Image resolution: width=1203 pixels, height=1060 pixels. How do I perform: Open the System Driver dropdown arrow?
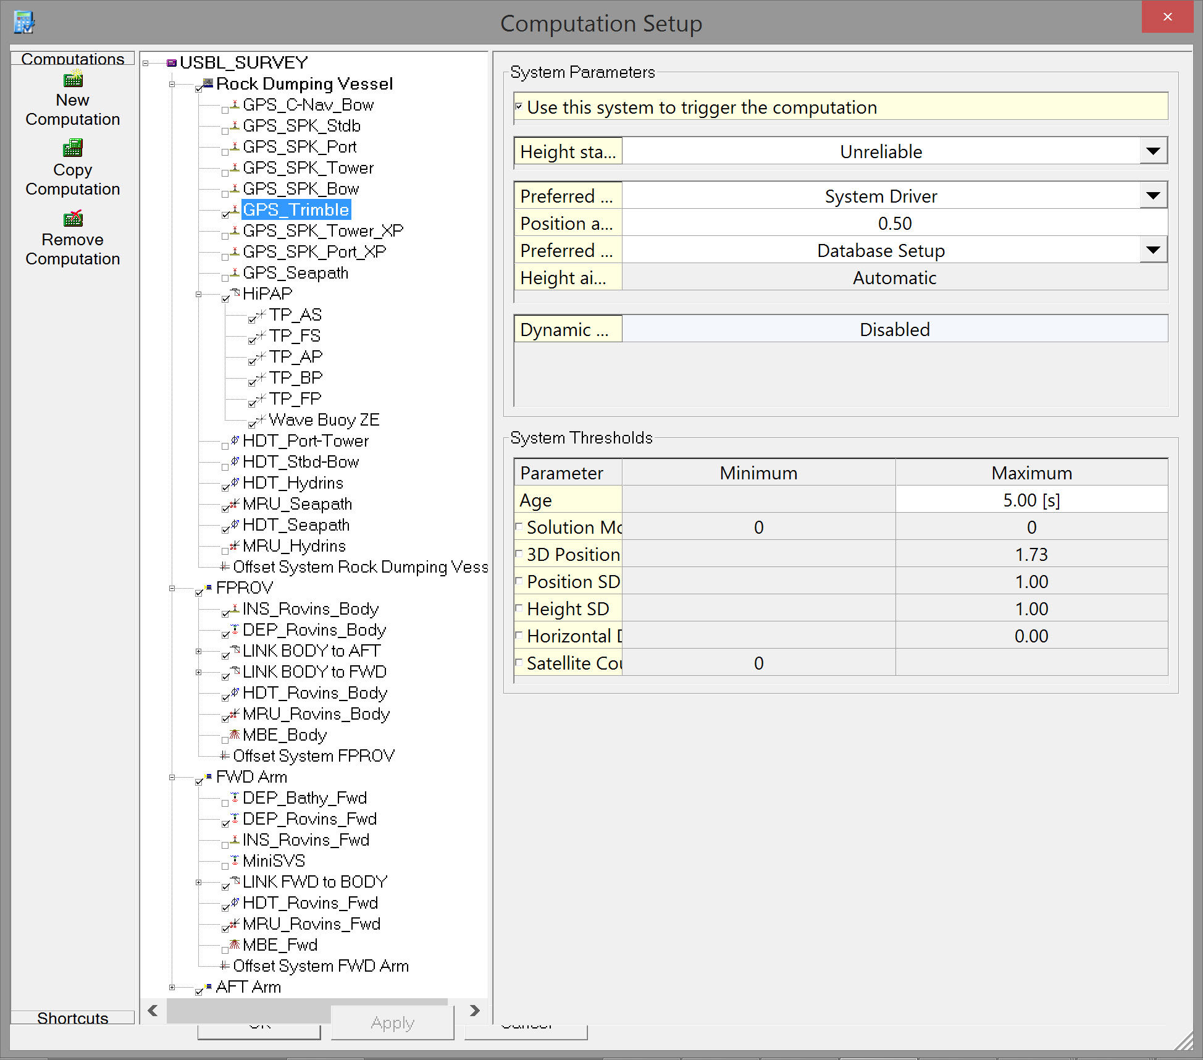point(1153,196)
